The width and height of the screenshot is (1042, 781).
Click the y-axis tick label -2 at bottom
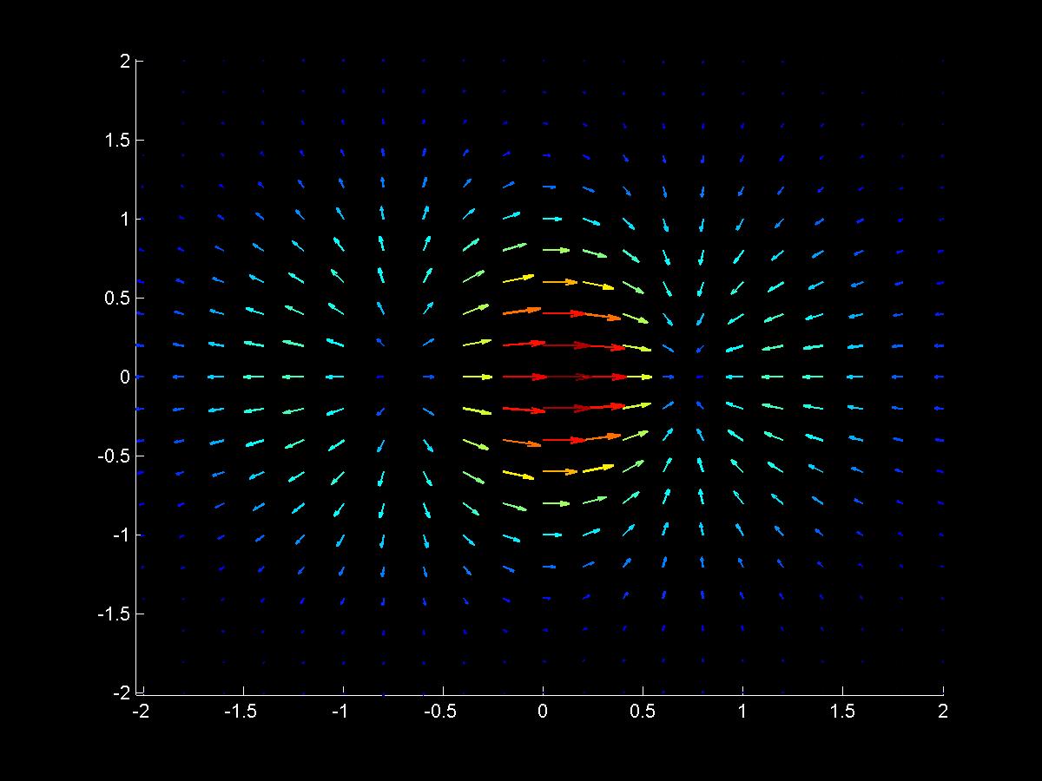coord(122,692)
